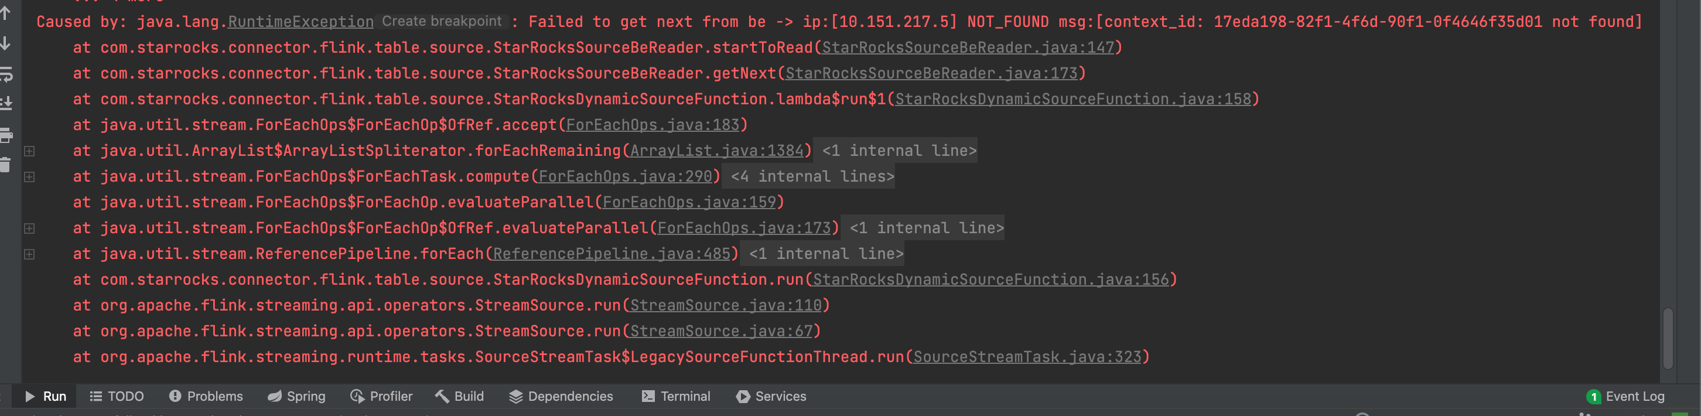
Task: Open the Build tool window
Action: pos(460,396)
